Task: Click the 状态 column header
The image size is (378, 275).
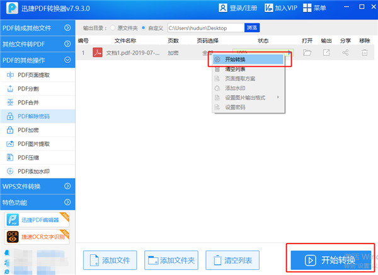Action: pos(263,41)
